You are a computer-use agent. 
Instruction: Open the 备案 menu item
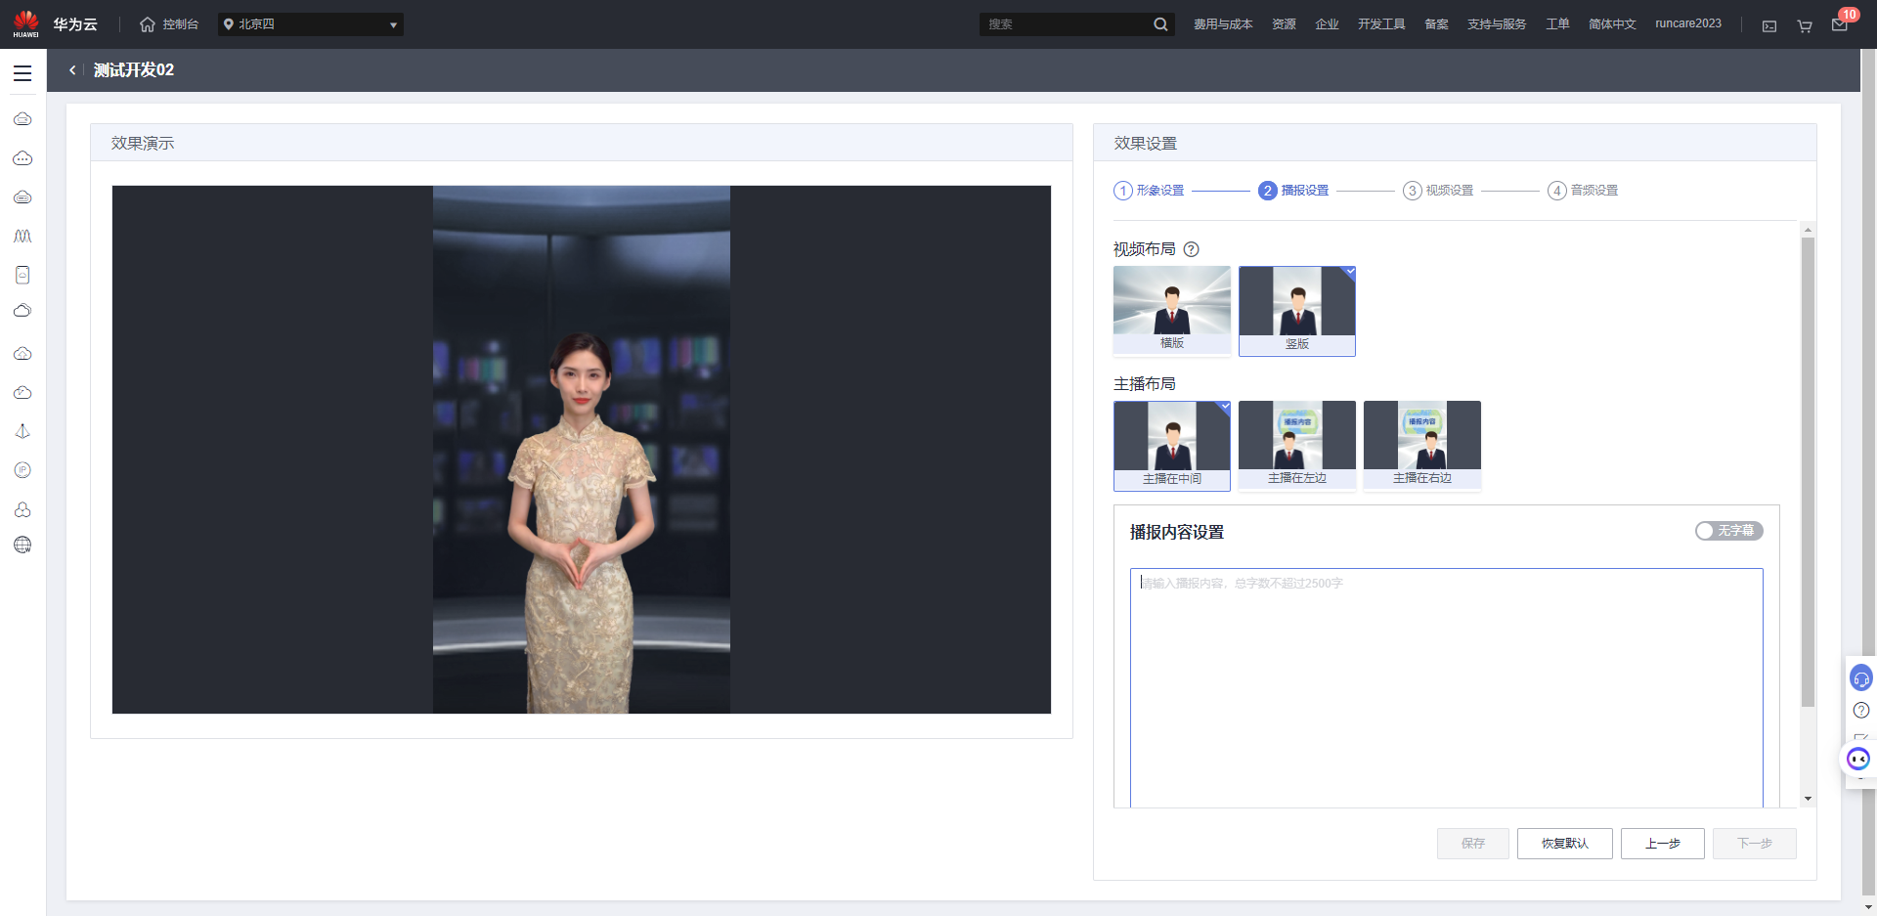tap(1436, 24)
